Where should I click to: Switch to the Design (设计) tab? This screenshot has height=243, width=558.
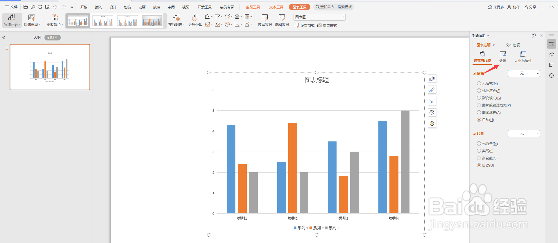[113, 7]
